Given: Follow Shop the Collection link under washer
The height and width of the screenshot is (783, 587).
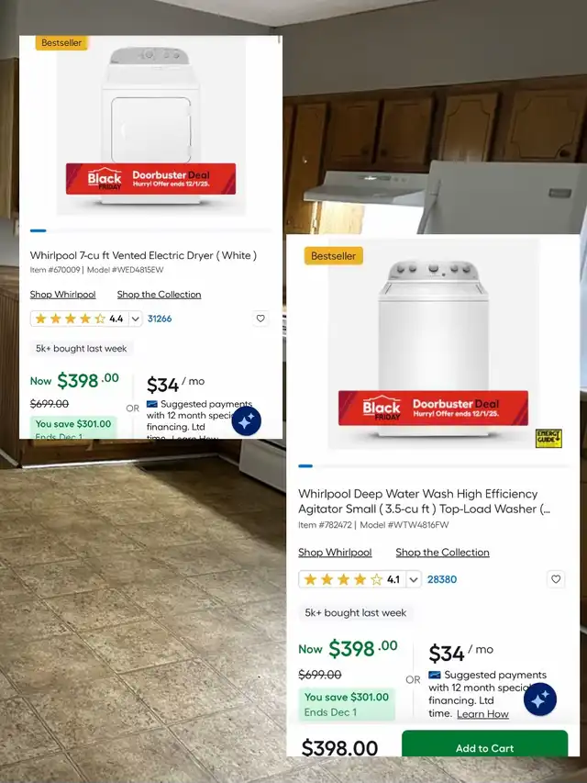Looking at the screenshot, I should point(442,553).
